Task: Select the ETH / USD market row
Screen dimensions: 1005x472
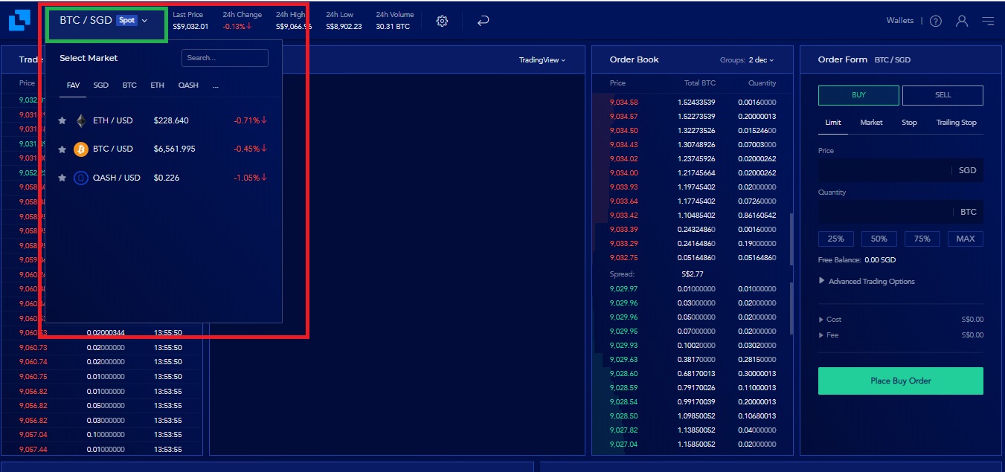Action: point(163,120)
